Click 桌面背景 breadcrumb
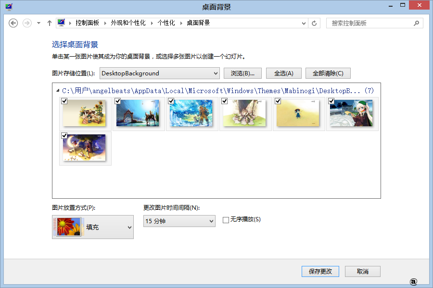 (x=198, y=23)
